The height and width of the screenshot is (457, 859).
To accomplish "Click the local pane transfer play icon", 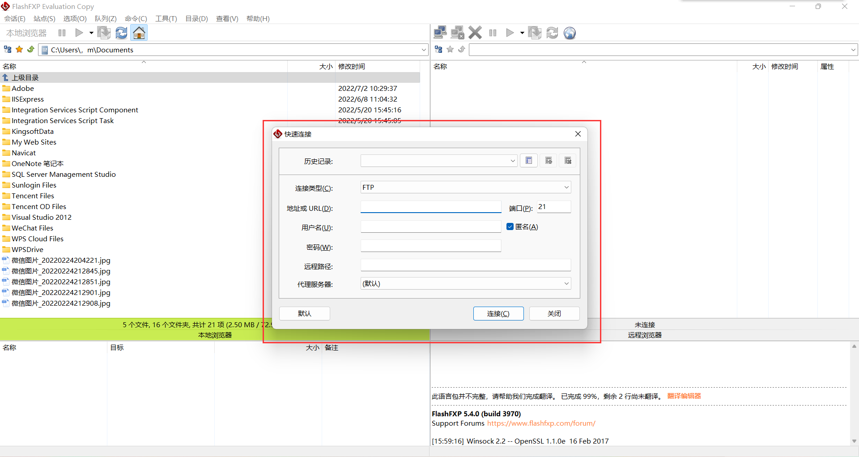I will point(79,33).
